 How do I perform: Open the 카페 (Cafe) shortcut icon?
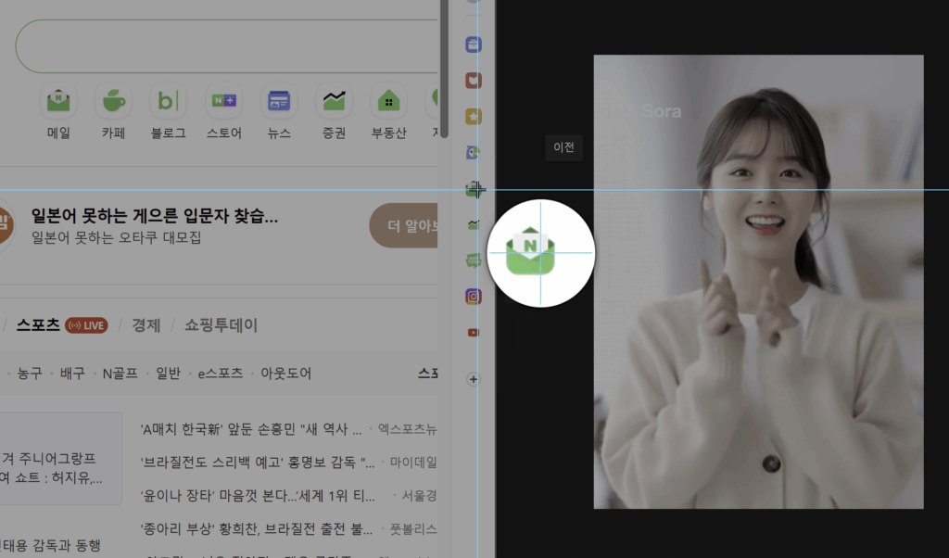(113, 100)
